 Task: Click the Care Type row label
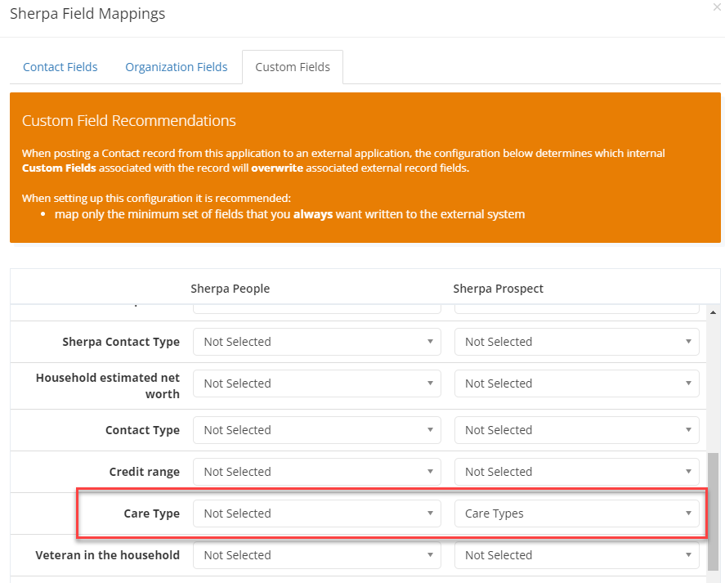pos(152,513)
